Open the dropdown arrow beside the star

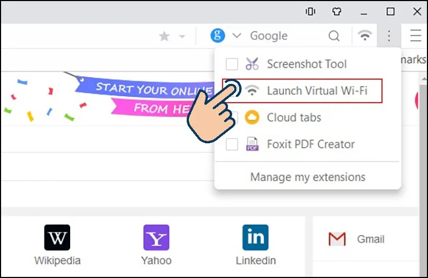pos(182,36)
